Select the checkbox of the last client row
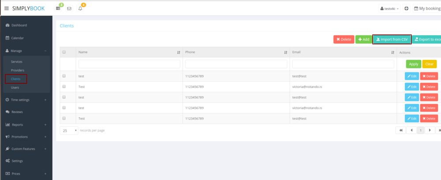441x180 pixels. pyautogui.click(x=64, y=118)
